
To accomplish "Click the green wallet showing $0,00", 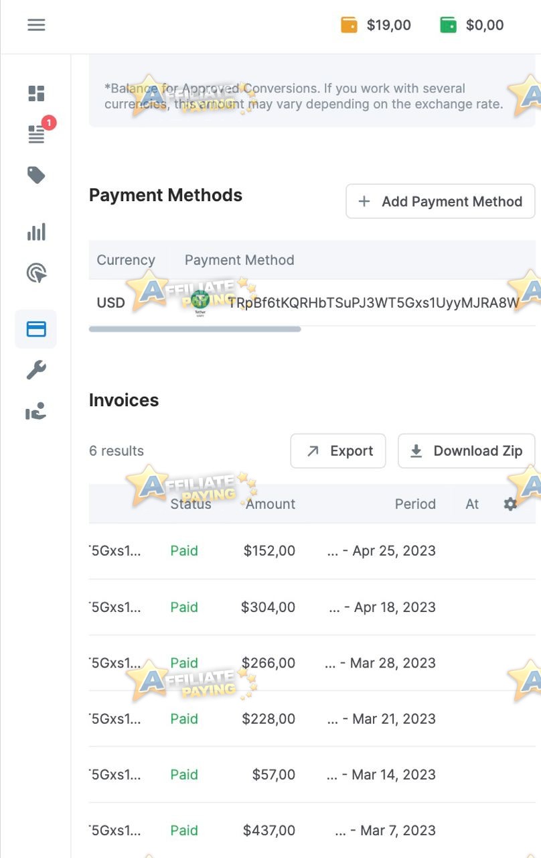I will click(x=471, y=25).
